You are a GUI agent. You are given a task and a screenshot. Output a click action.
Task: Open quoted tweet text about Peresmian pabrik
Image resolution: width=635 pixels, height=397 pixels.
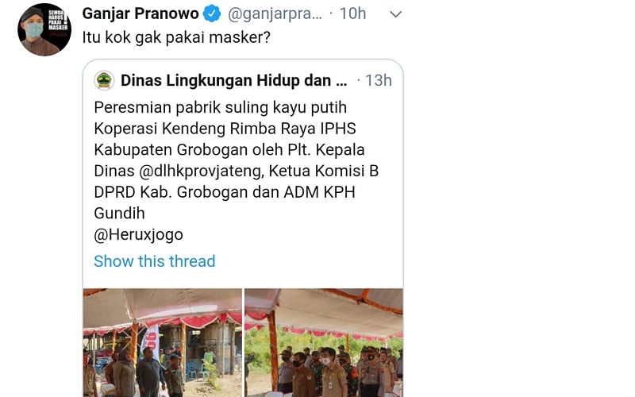[x=236, y=171]
